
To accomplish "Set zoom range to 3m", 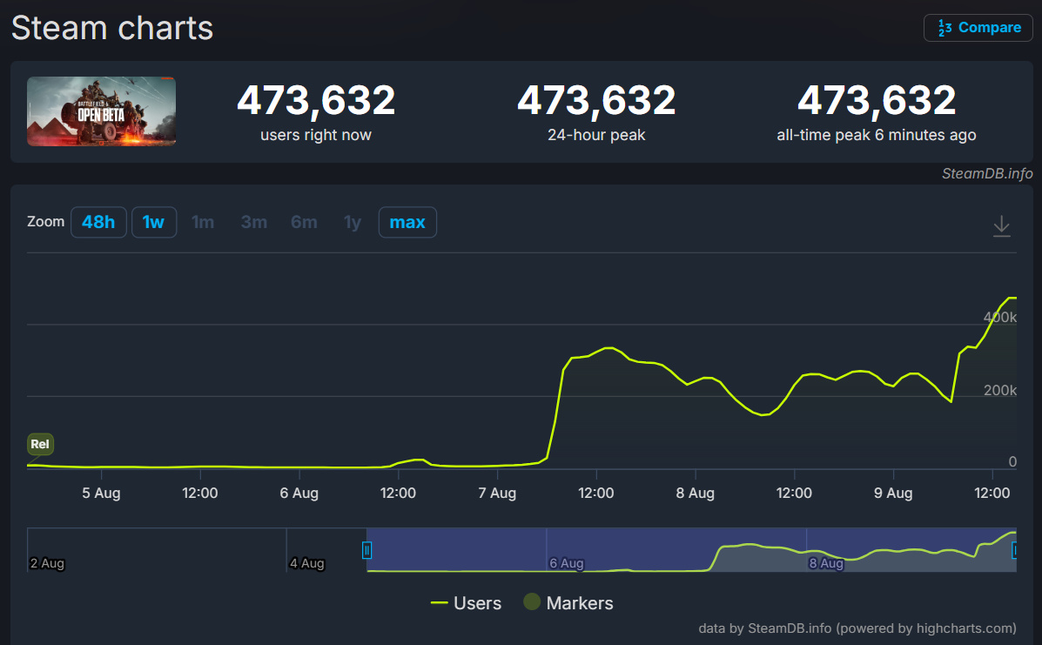I will pos(254,222).
